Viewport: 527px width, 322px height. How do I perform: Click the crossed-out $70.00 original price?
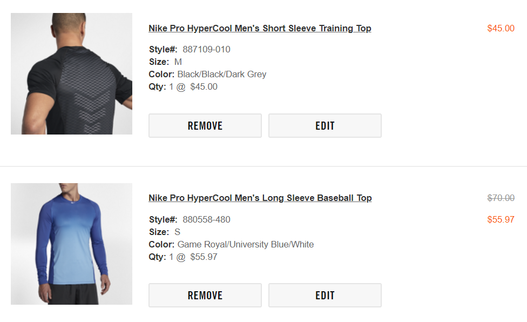pyautogui.click(x=501, y=198)
